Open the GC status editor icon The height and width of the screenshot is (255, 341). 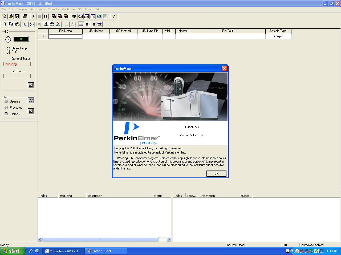point(31,85)
